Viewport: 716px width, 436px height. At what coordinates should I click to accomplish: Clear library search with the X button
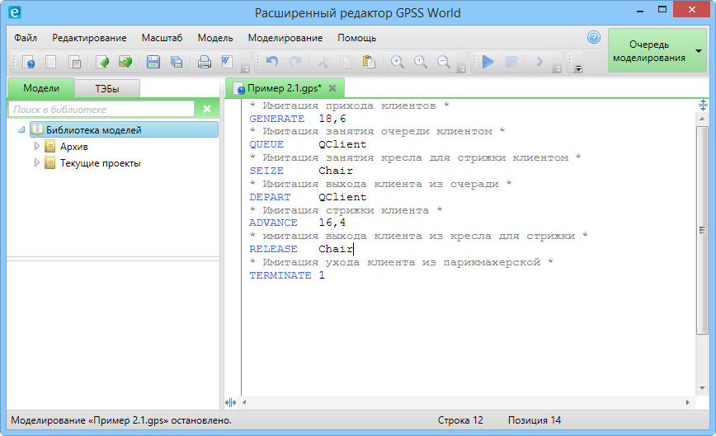click(x=207, y=109)
